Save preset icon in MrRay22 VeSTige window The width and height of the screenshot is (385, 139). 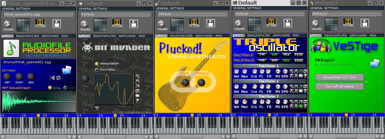(x=365, y=23)
